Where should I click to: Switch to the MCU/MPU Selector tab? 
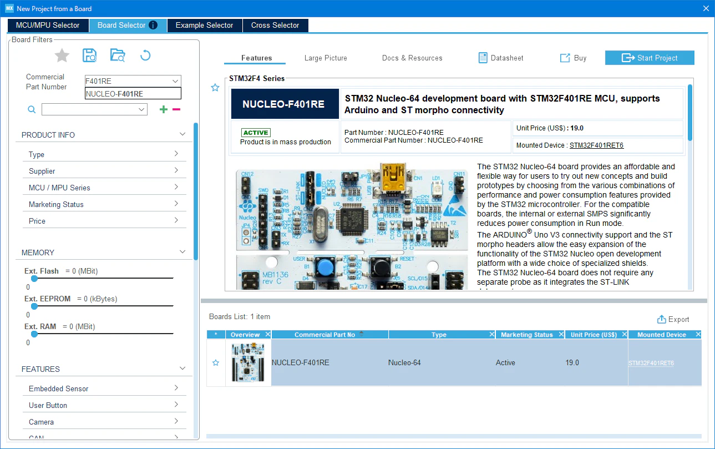[x=48, y=25]
